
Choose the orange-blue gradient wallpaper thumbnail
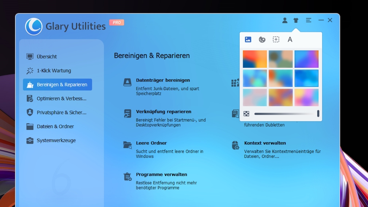coord(255,59)
